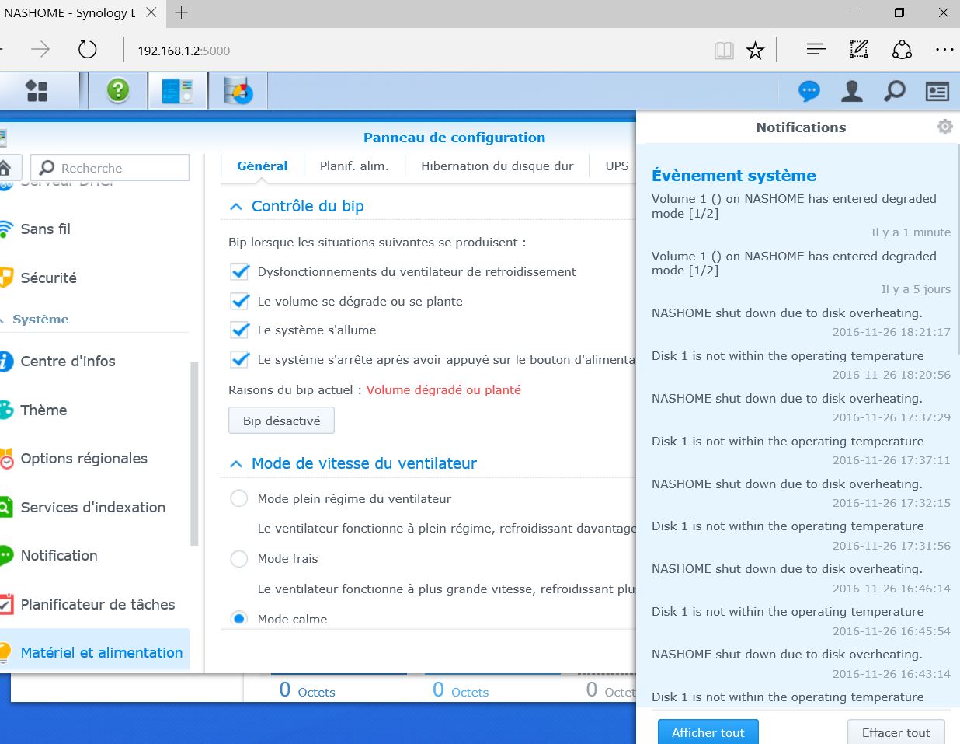Viewport: 960px width, 744px height.
Task: Open the browser Hub lines icon
Action: (816, 50)
